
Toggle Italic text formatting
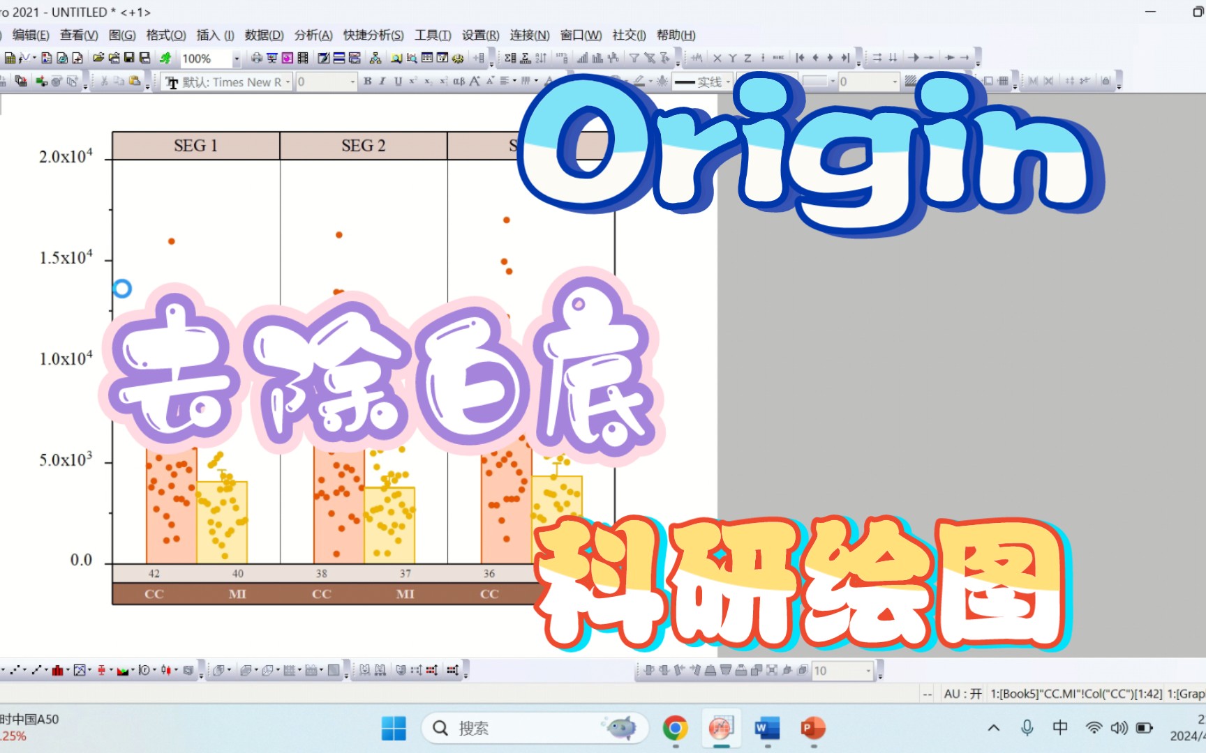382,82
